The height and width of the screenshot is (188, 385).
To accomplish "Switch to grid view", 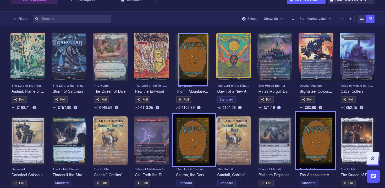I will point(370,19).
